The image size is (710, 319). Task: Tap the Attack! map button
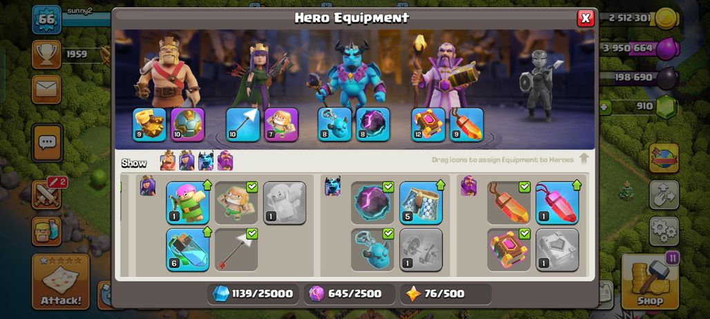[x=61, y=282]
